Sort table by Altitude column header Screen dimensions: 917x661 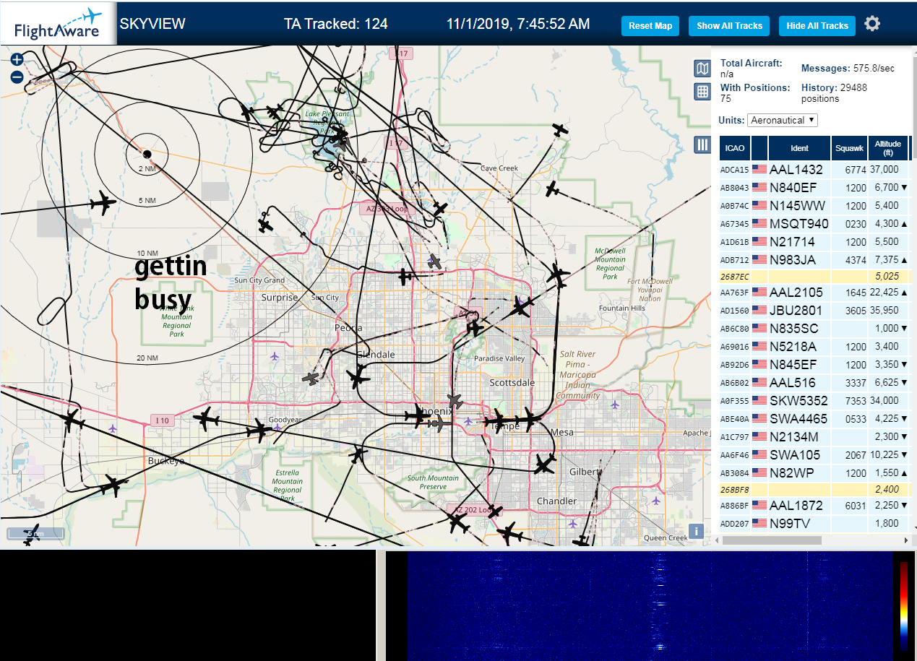(887, 147)
